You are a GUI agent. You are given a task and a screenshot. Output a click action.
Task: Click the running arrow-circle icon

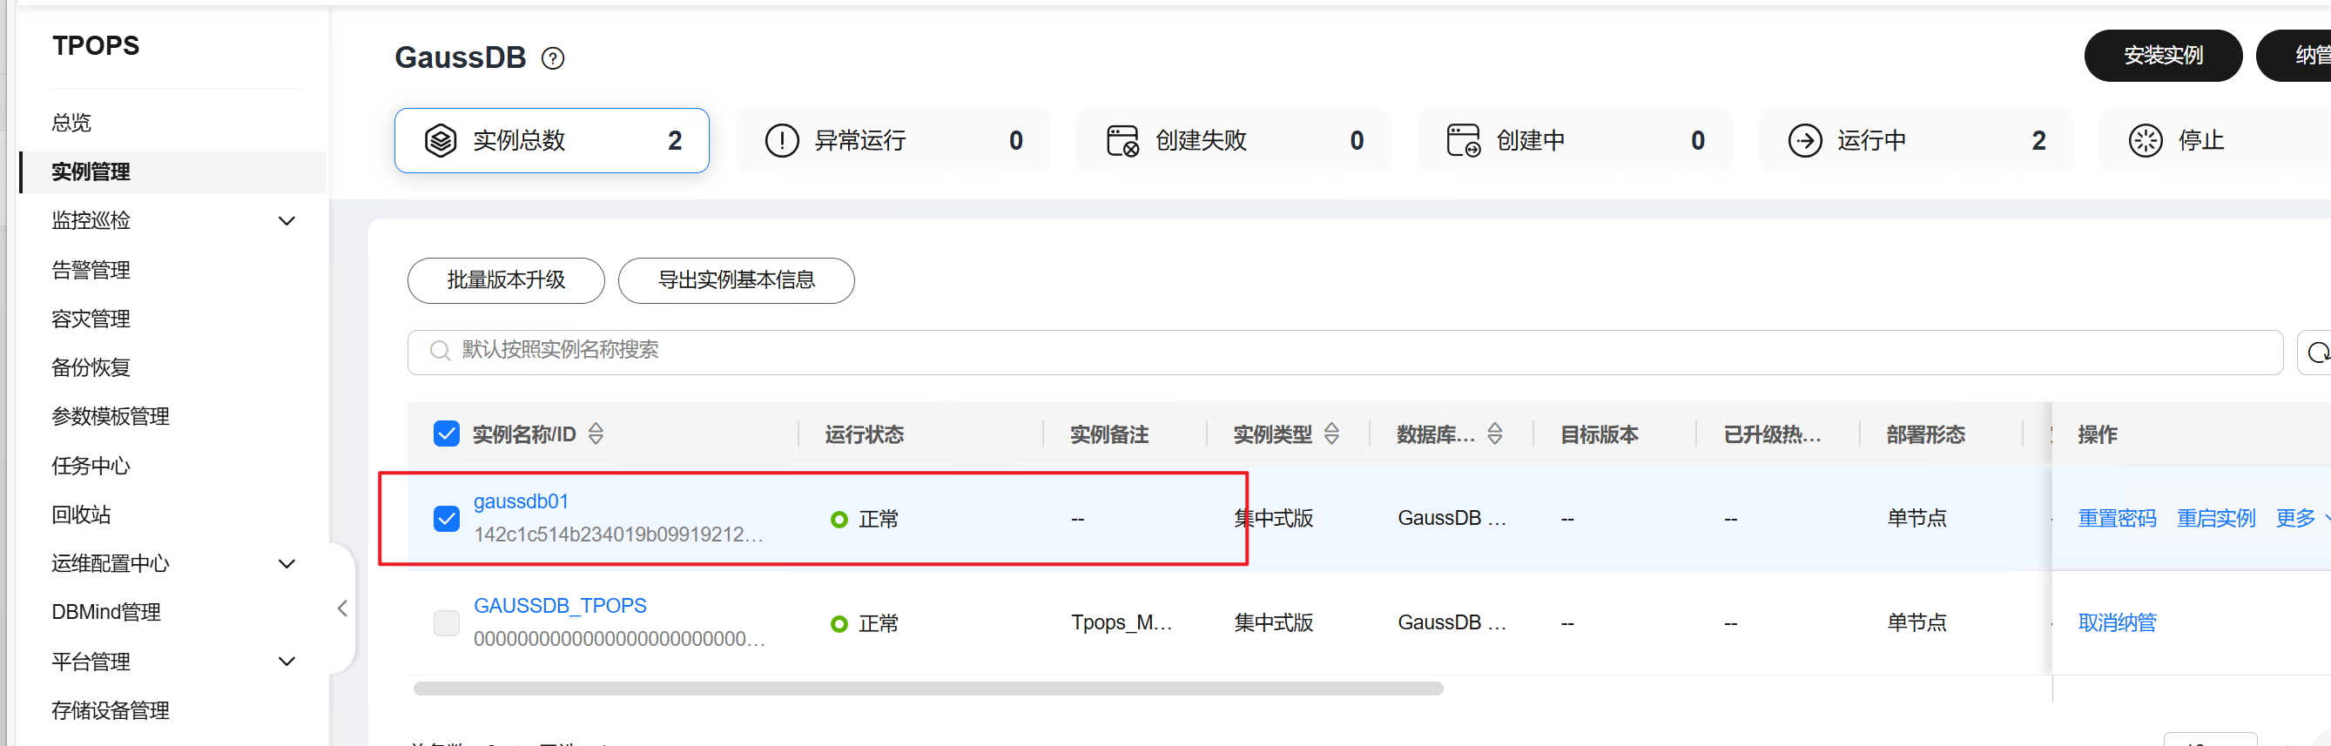(x=1804, y=141)
